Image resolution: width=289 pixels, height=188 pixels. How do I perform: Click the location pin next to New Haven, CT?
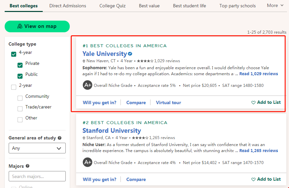pyautogui.click(x=84, y=61)
